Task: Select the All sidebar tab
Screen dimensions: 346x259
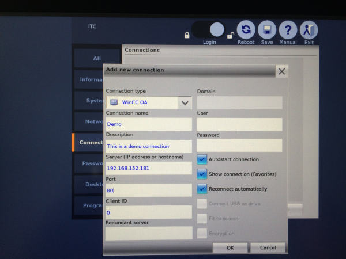Action: click(97, 58)
